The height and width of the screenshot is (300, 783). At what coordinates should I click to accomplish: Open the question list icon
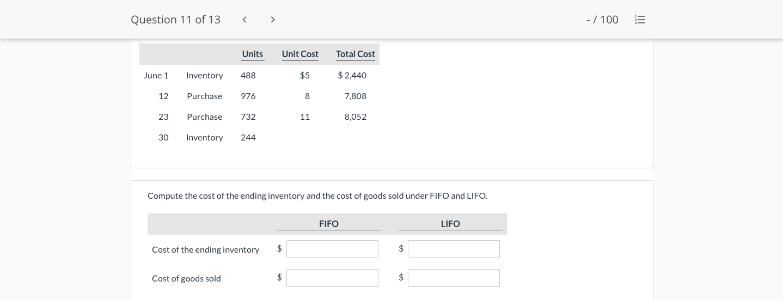click(640, 20)
